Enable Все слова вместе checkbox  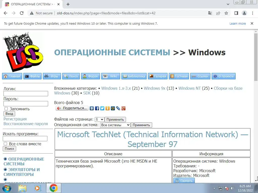pyautogui.click(x=6, y=143)
